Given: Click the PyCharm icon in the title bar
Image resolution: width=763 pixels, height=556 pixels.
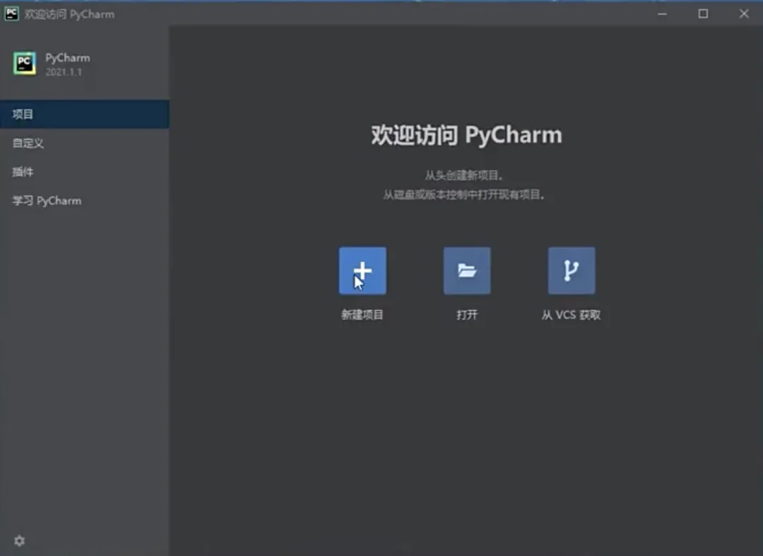Looking at the screenshot, I should pos(12,13).
